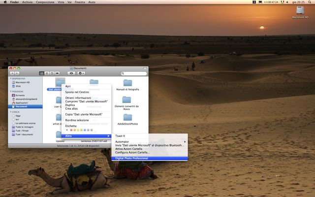
Task: Choose Digital Photo Professional
Action: point(150,159)
